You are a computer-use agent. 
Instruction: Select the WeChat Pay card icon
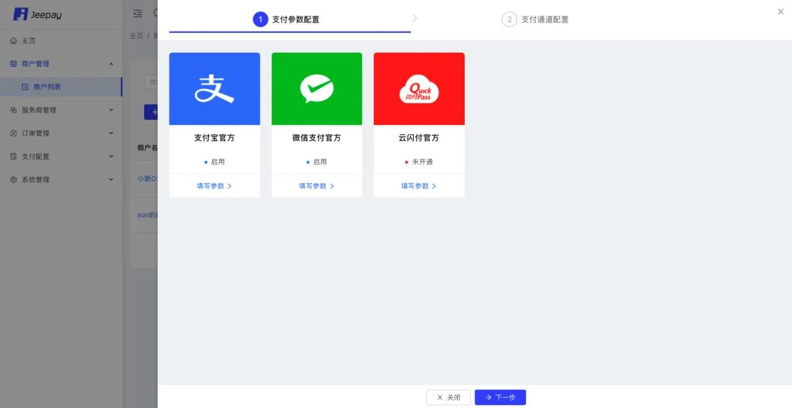(x=316, y=88)
